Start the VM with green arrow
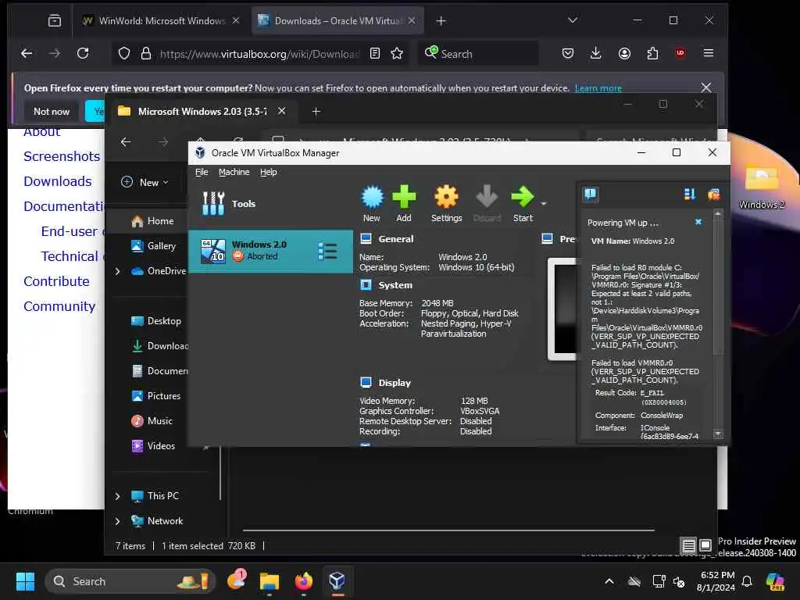The width and height of the screenshot is (800, 600). pos(523,204)
